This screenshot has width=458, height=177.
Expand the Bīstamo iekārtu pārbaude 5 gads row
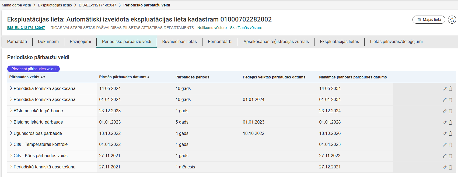click(11, 122)
